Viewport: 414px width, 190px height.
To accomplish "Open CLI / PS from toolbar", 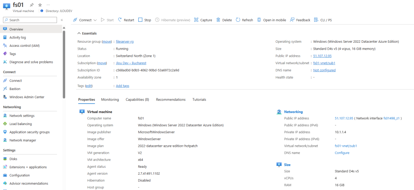I will click(x=323, y=20).
